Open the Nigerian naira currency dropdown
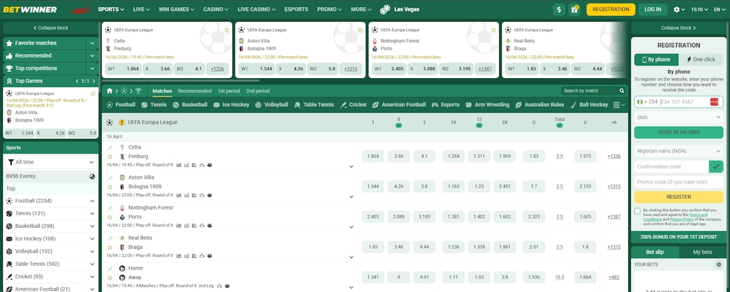 679,151
